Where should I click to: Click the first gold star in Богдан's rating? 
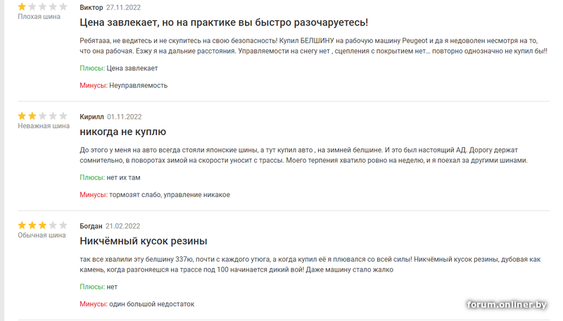click(23, 225)
